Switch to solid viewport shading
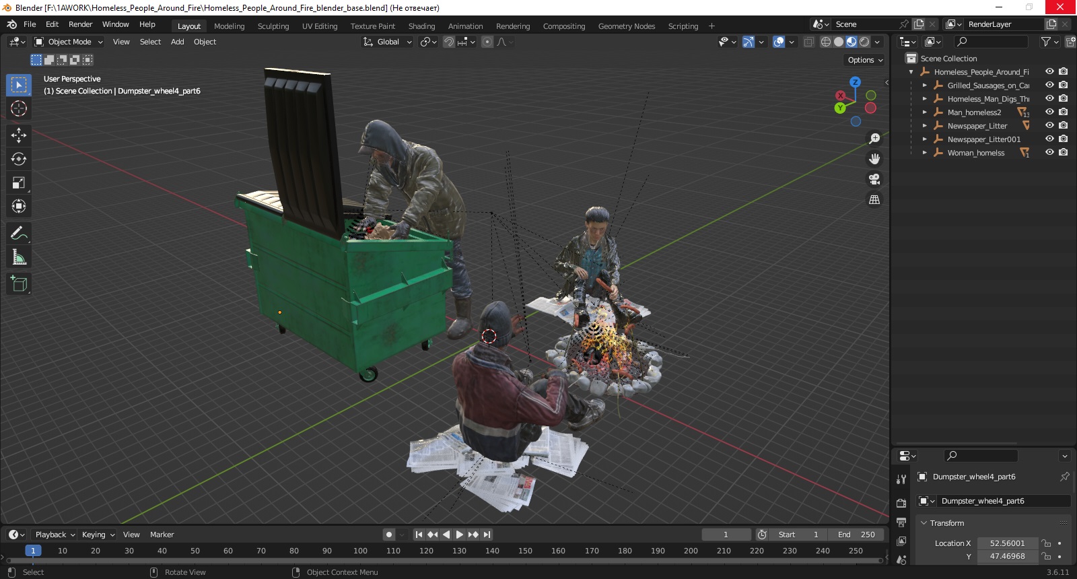The image size is (1077, 579). pyautogui.click(x=839, y=42)
